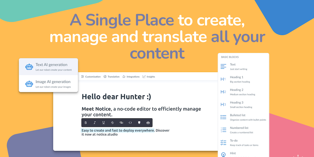
Task: Click the bold 'Meet Notice' text
Action: (x=96, y=109)
